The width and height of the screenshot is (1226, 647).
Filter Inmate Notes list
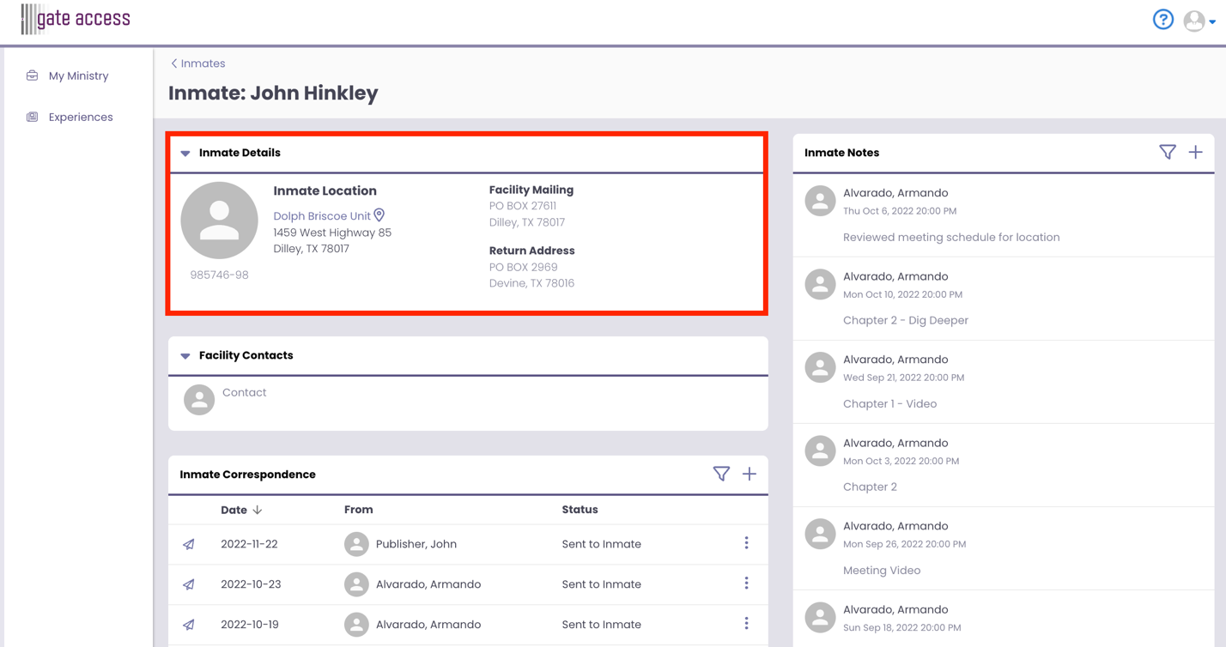point(1168,153)
